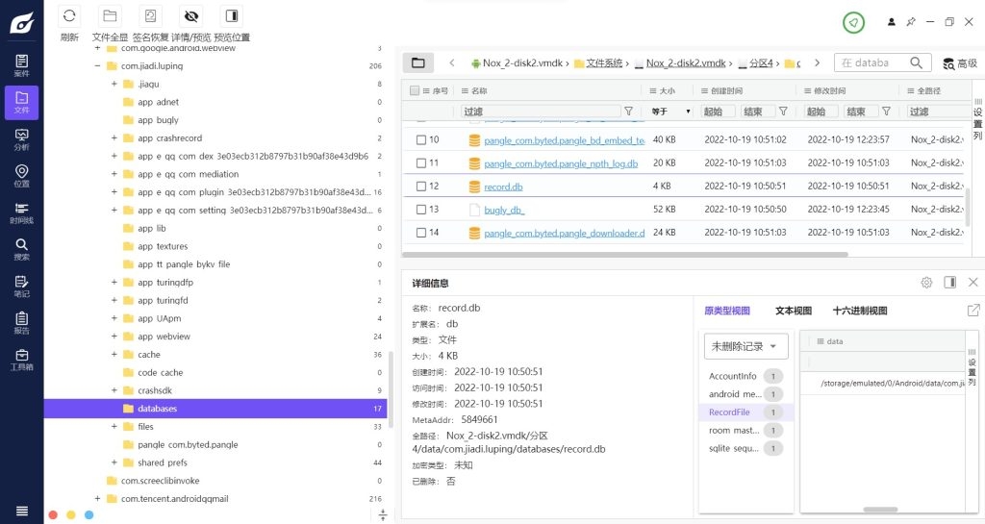Open 工具箱 toolbox in left sidebar

21,359
